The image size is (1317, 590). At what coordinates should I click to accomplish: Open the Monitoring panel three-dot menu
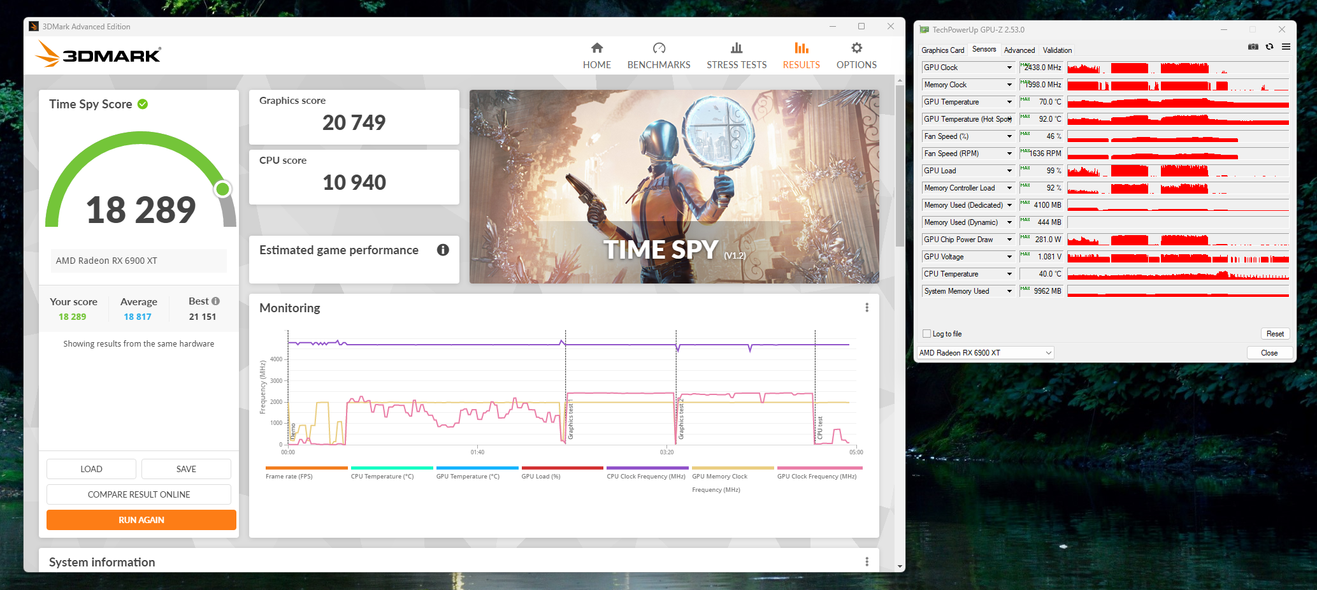point(867,308)
